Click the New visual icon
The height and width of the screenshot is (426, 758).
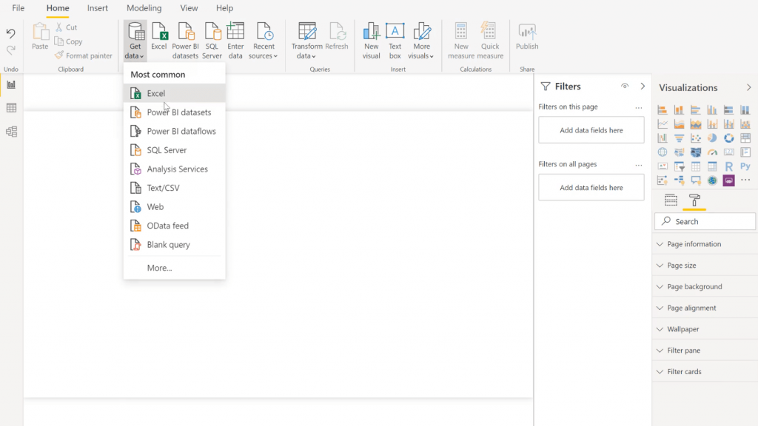pos(372,40)
